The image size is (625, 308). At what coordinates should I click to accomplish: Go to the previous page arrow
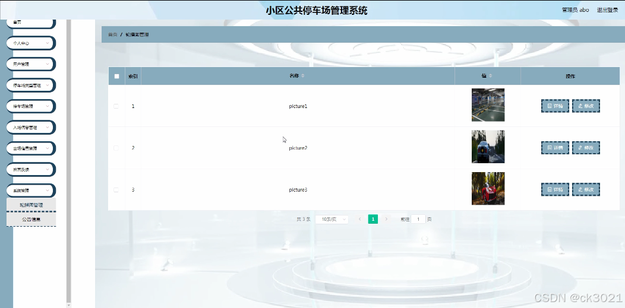pyautogui.click(x=360, y=219)
